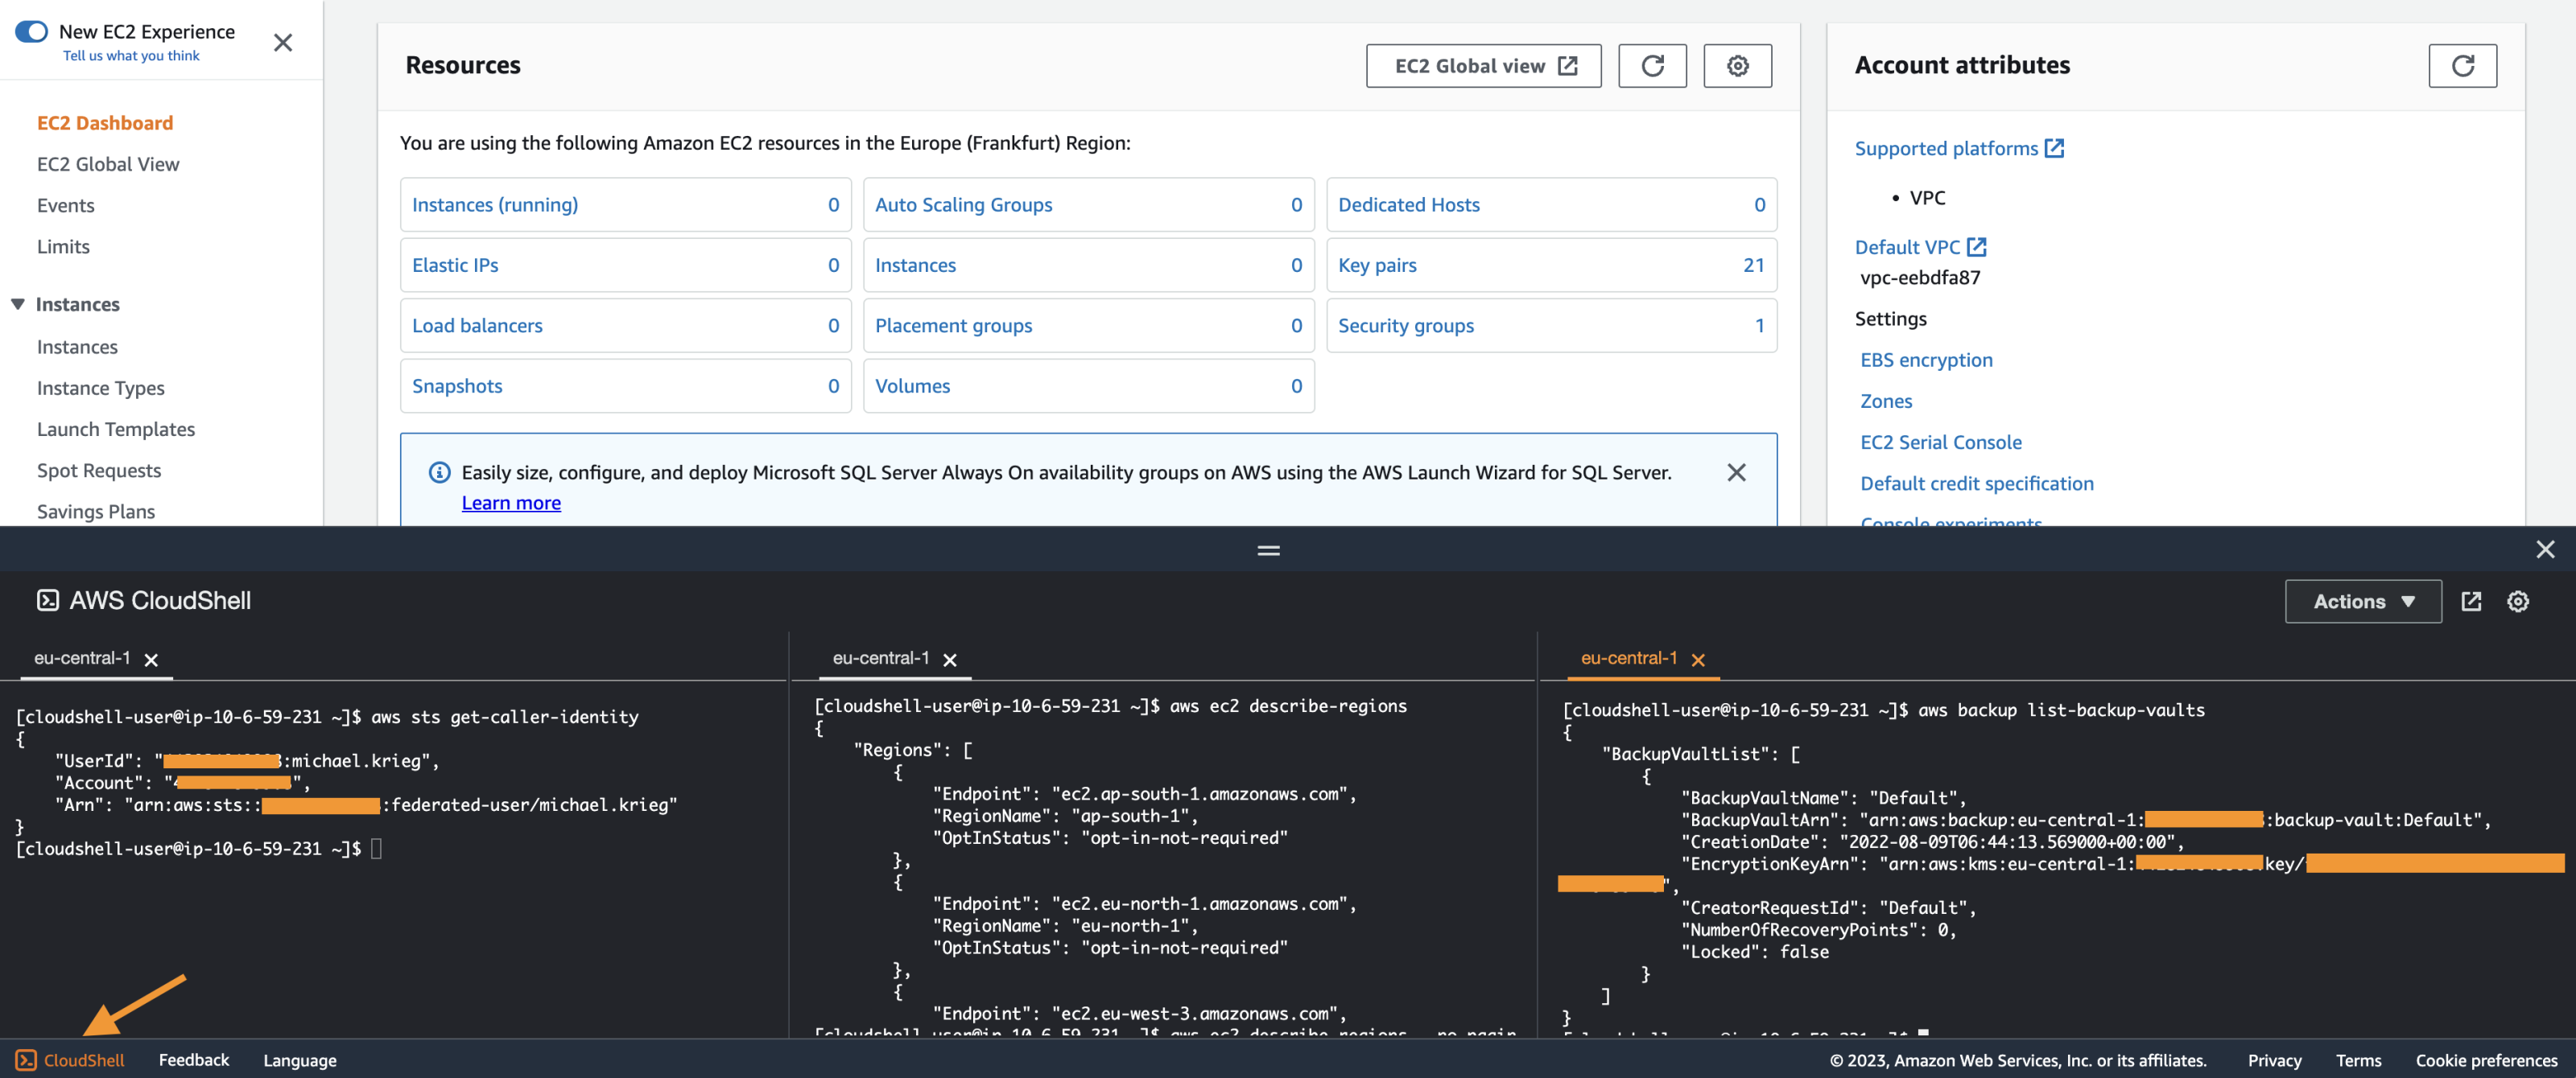Screen dimensions: 2576x1078
Task: Open Launch Templates in sidebar
Action: click(116, 429)
